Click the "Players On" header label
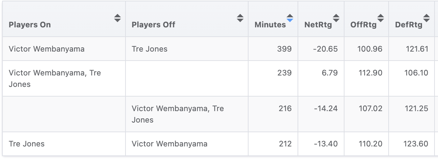The image size is (438, 162). pyautogui.click(x=30, y=25)
